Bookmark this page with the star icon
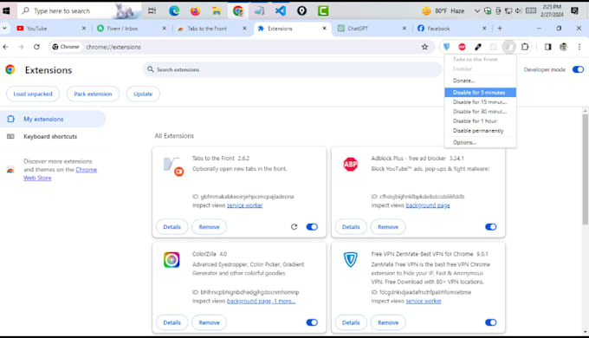The image size is (589, 338). [x=424, y=47]
